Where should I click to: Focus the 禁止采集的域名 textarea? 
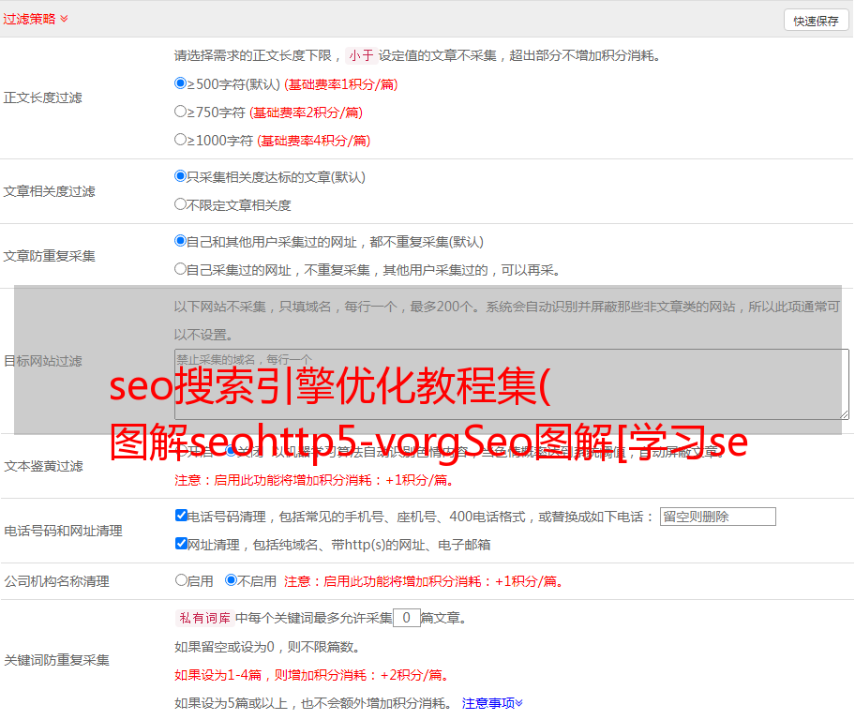coord(512,384)
